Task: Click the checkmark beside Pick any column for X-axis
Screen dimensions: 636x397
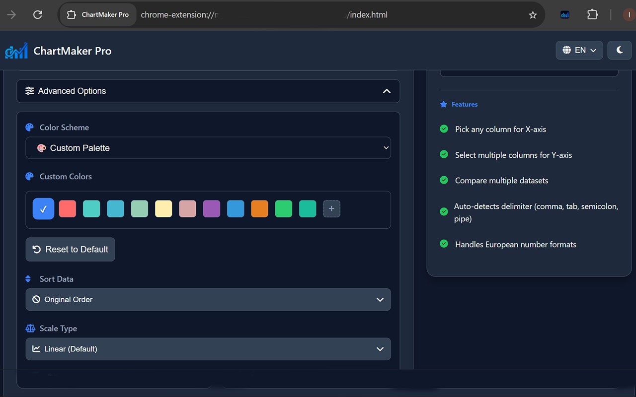Action: click(x=444, y=129)
